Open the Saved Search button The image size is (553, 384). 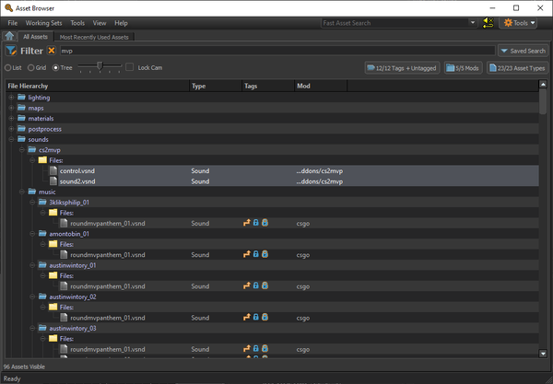523,51
